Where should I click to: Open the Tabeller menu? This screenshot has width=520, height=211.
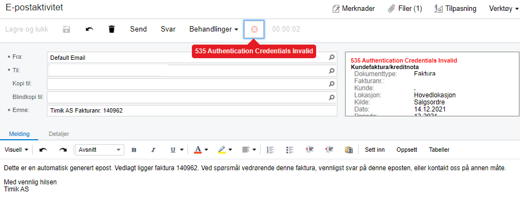(x=439, y=150)
